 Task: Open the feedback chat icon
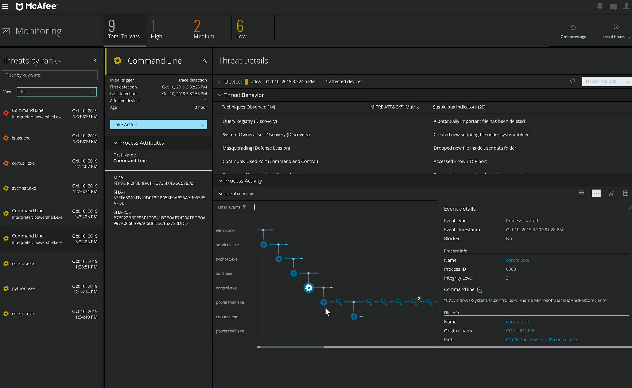pyautogui.click(x=613, y=6)
